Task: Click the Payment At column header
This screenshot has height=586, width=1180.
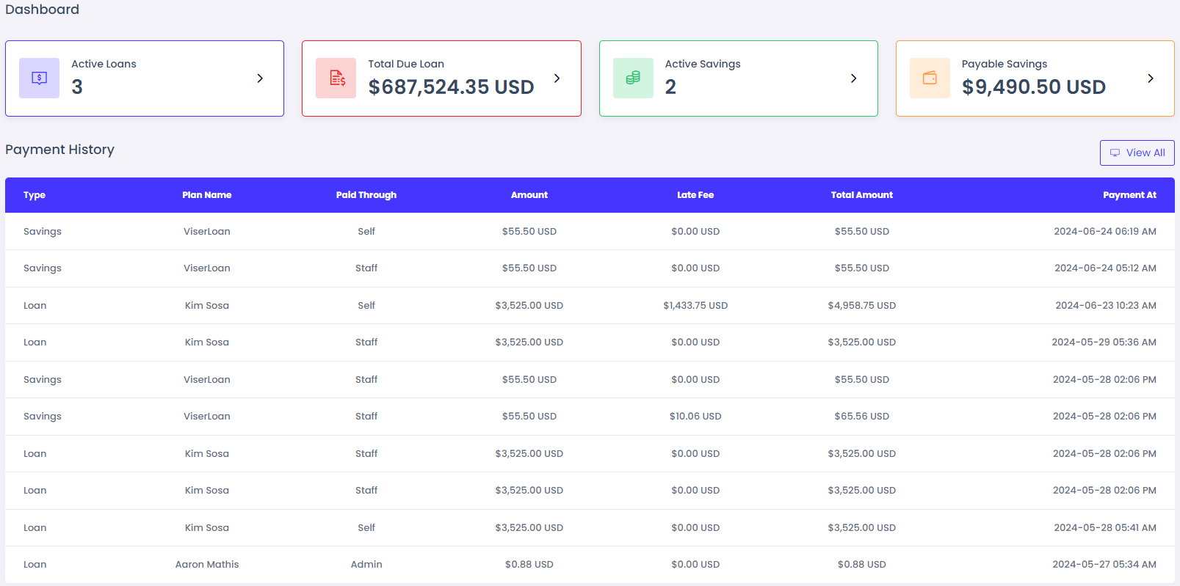Action: [1129, 195]
